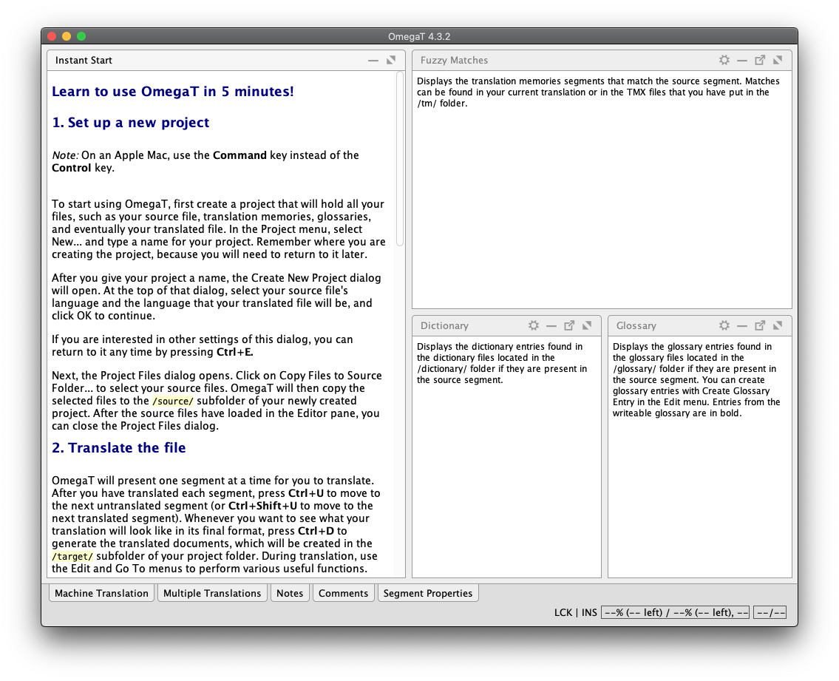Open the Segment Properties tab
The image size is (839, 681).
pyautogui.click(x=427, y=593)
